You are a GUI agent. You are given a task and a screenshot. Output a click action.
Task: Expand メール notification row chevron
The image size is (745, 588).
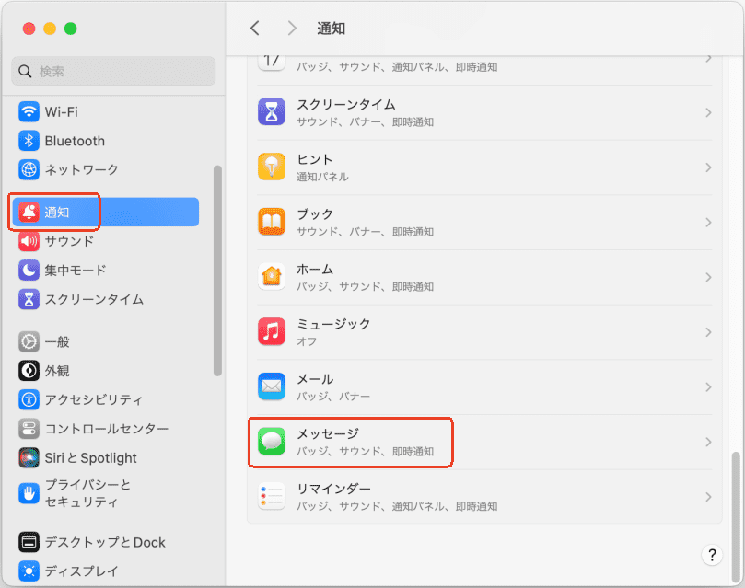click(708, 386)
